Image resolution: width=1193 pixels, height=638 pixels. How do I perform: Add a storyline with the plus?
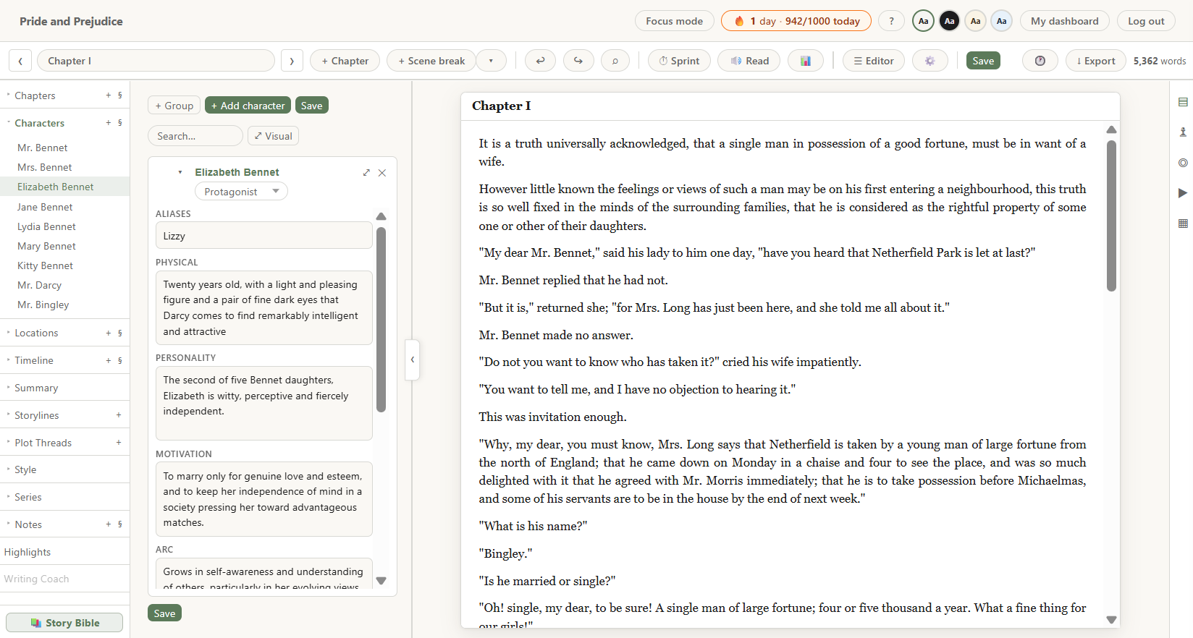point(119,415)
